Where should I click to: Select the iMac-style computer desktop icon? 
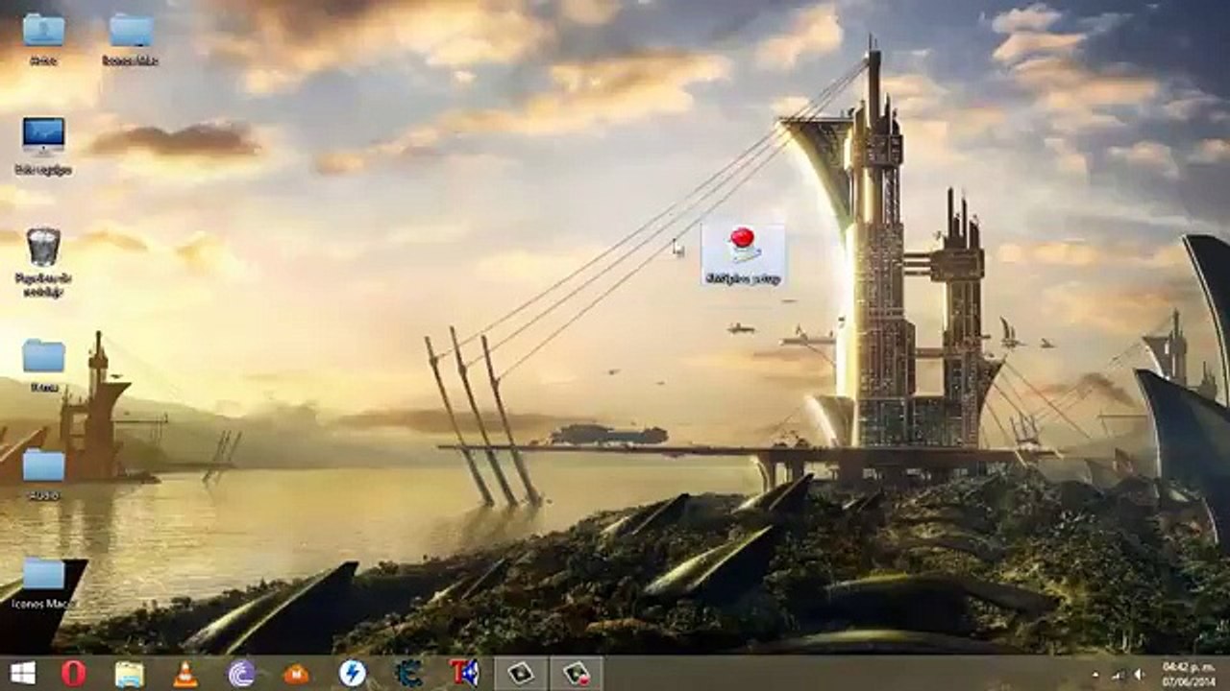click(43, 146)
